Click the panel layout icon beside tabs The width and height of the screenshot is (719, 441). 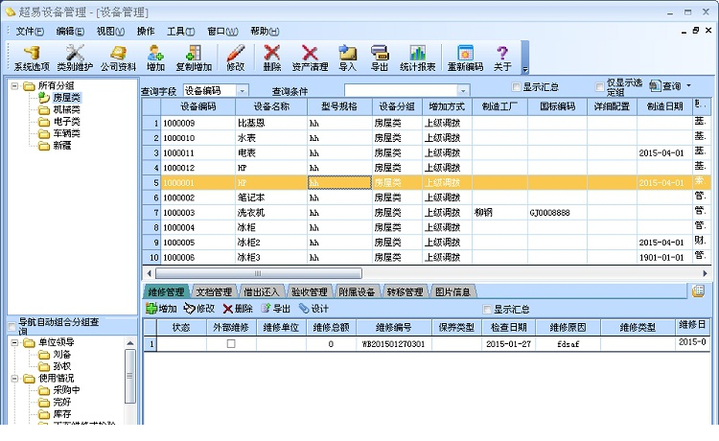(x=698, y=290)
